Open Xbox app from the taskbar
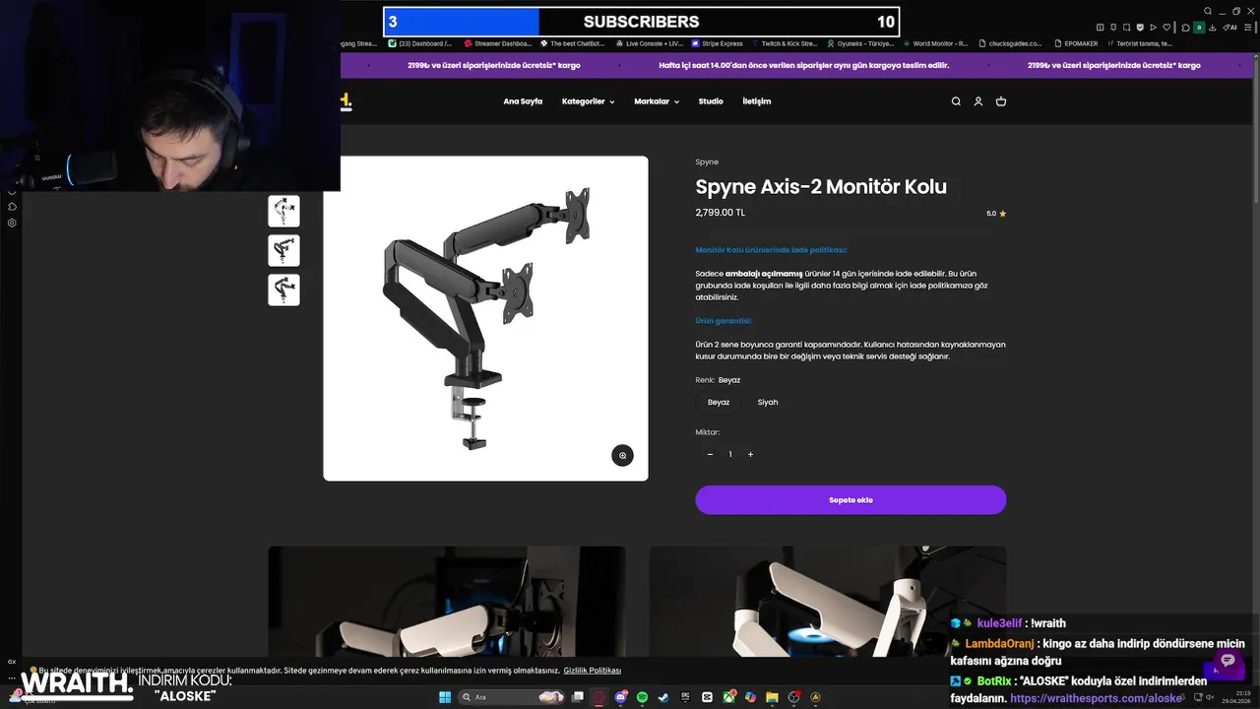Viewport: 1260px width, 709px height. [728, 697]
